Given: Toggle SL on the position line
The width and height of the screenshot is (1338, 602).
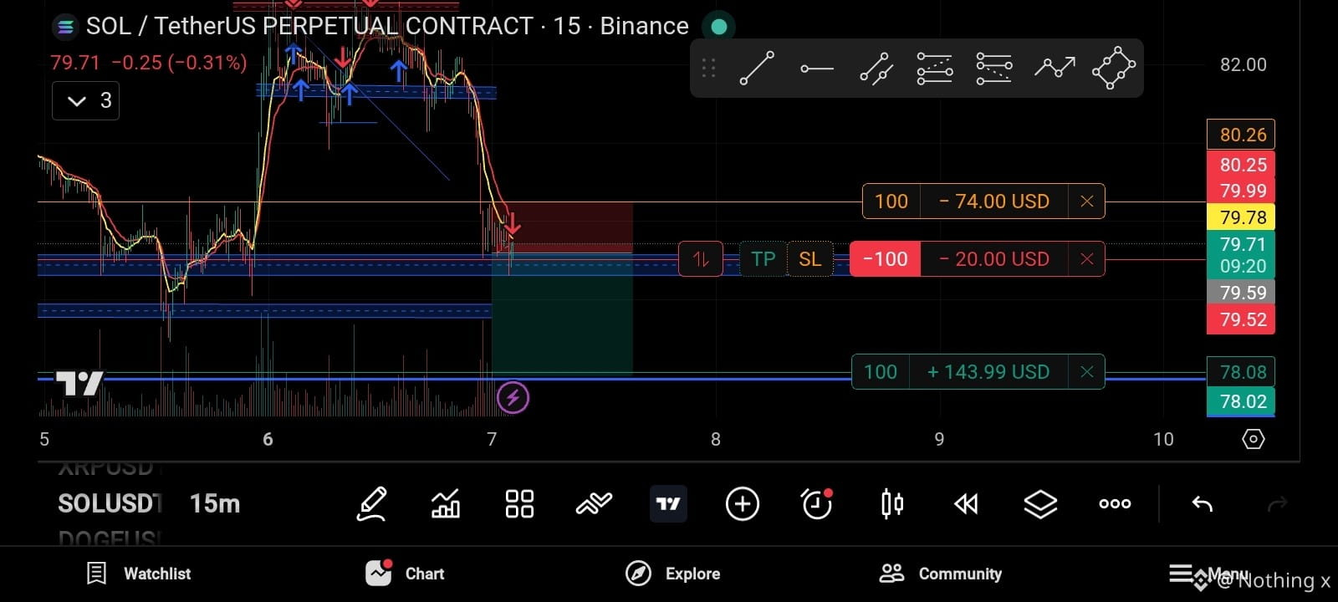Looking at the screenshot, I should click(810, 259).
